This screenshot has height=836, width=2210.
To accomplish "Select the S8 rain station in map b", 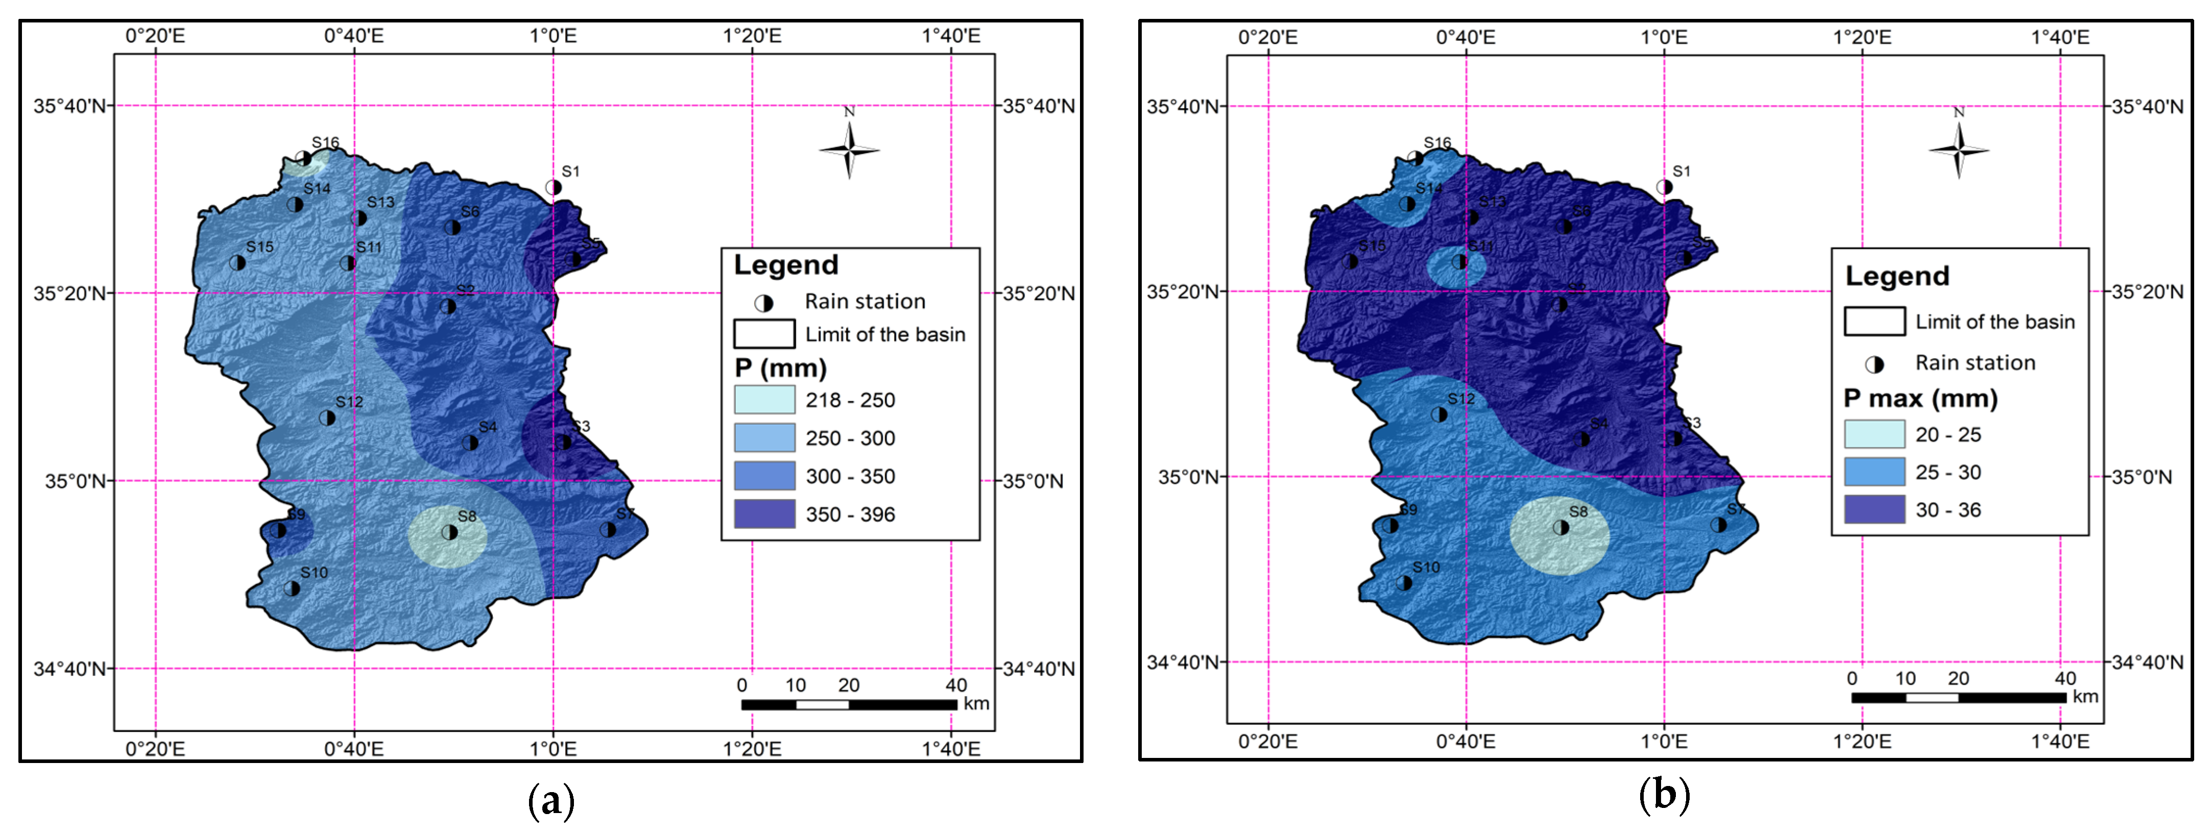I will (x=1560, y=527).
